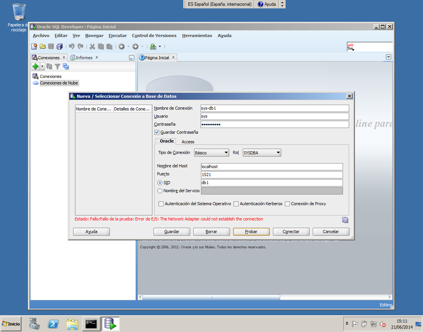Click the Conectar button
Screen dimensions: 423x332
[x=291, y=232]
